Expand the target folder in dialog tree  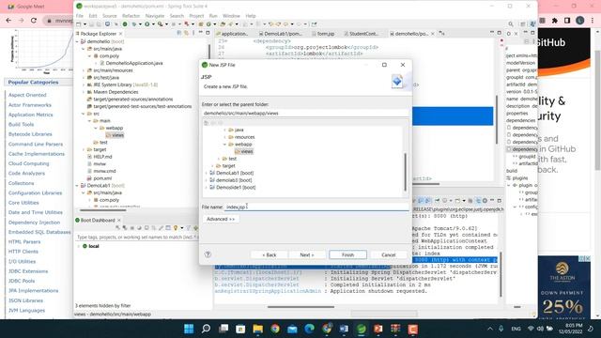212,166
